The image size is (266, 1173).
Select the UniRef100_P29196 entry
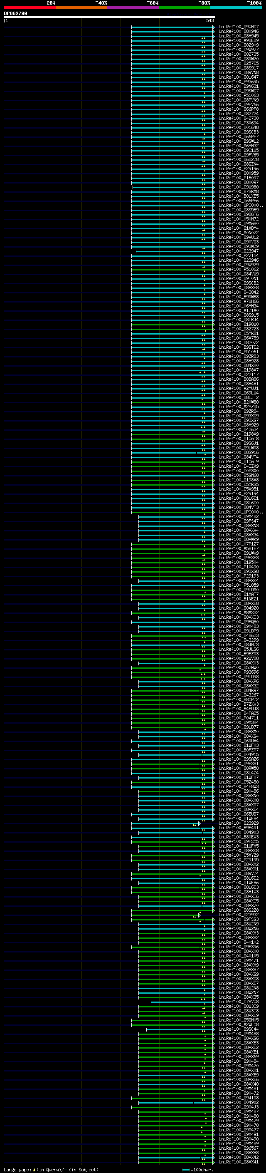click(239, 169)
